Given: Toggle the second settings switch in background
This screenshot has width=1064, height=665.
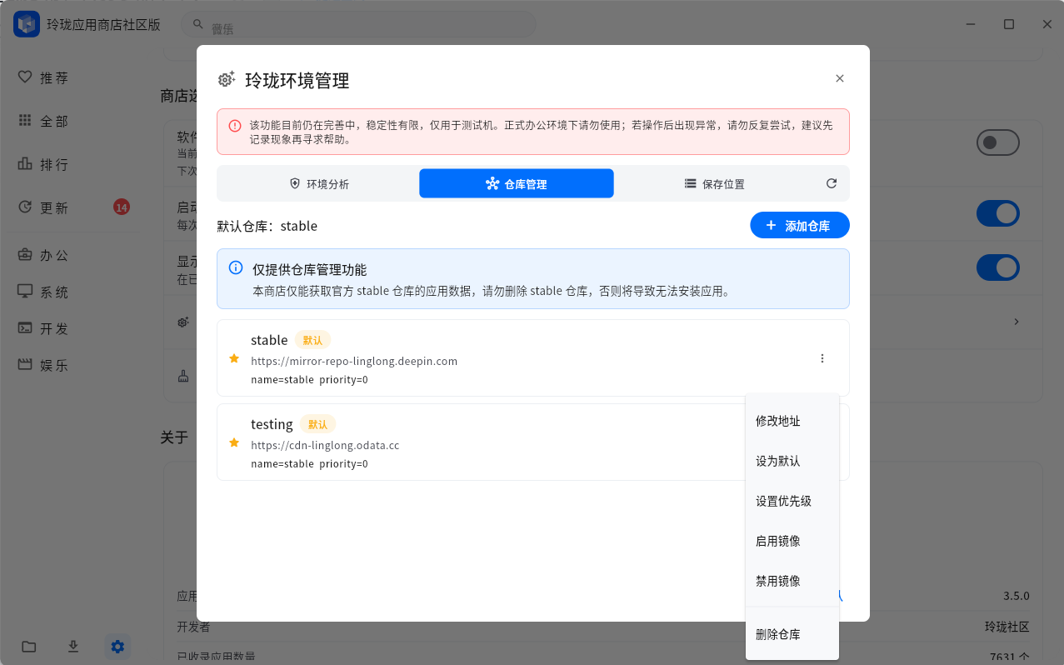Looking at the screenshot, I should pyautogui.click(x=998, y=213).
